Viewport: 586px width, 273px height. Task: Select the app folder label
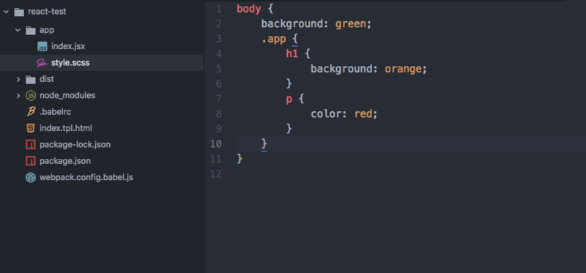pyautogui.click(x=47, y=30)
